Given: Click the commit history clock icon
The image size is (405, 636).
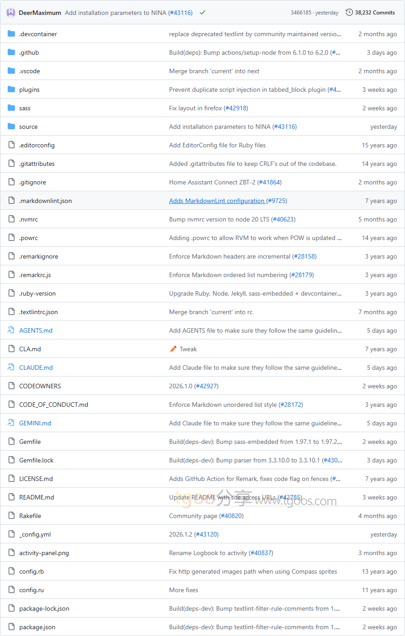Looking at the screenshot, I should pyautogui.click(x=349, y=13).
